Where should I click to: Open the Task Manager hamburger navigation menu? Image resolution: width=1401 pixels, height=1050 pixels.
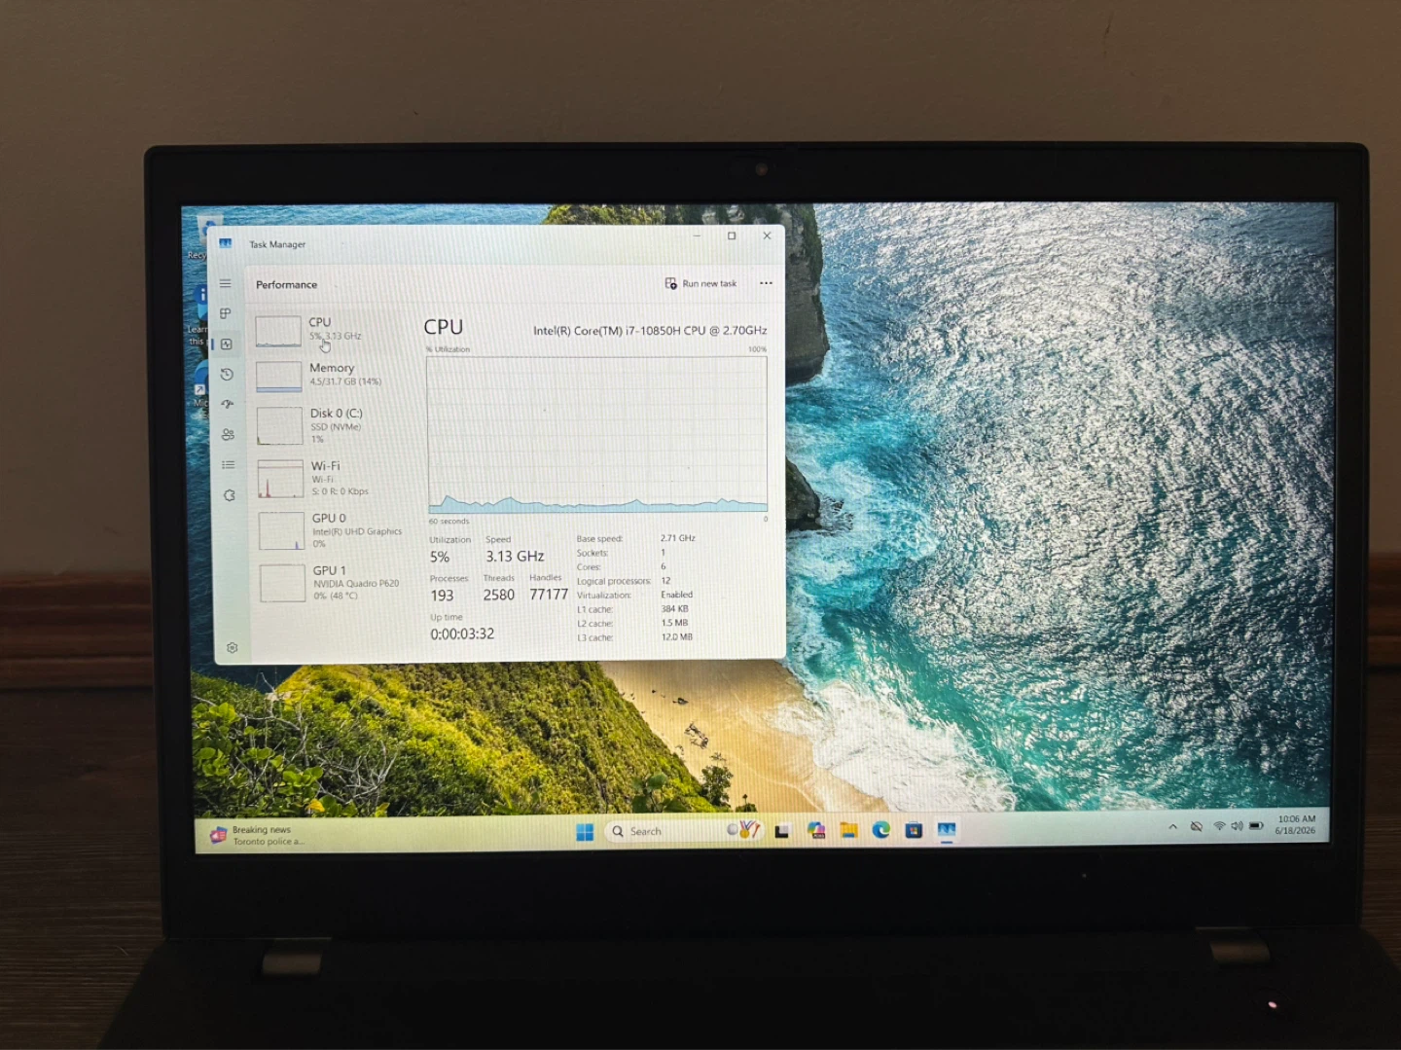(225, 283)
